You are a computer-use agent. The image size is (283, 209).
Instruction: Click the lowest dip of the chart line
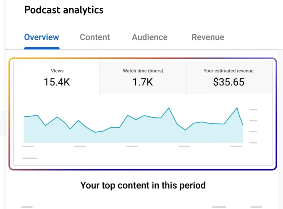95,132
